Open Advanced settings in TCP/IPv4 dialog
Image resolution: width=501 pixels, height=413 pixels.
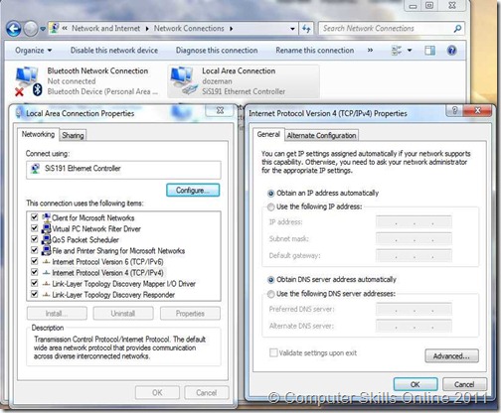[451, 356]
